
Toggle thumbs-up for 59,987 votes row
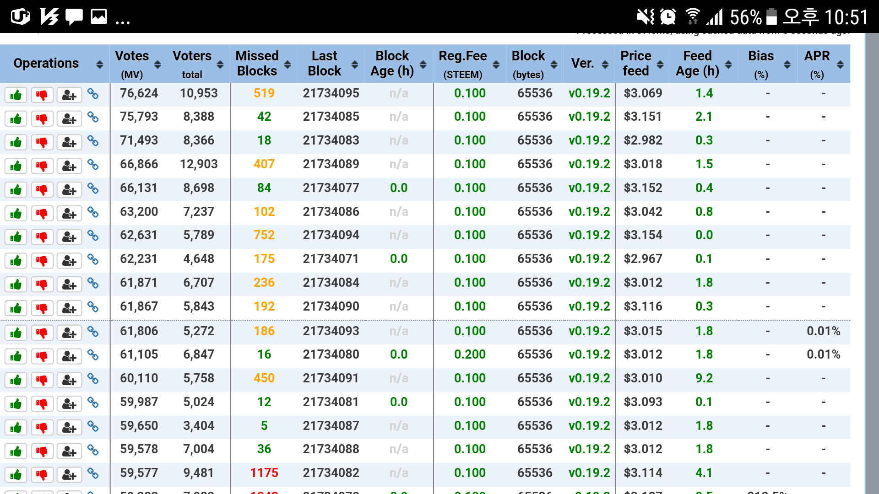[x=16, y=404]
